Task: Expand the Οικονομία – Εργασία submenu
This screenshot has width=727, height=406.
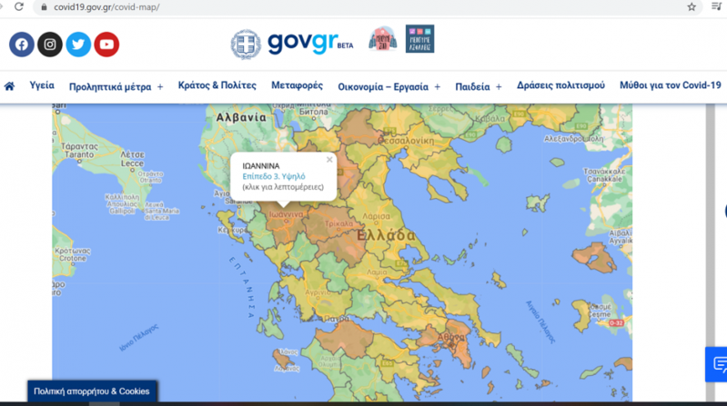Action: [437, 87]
